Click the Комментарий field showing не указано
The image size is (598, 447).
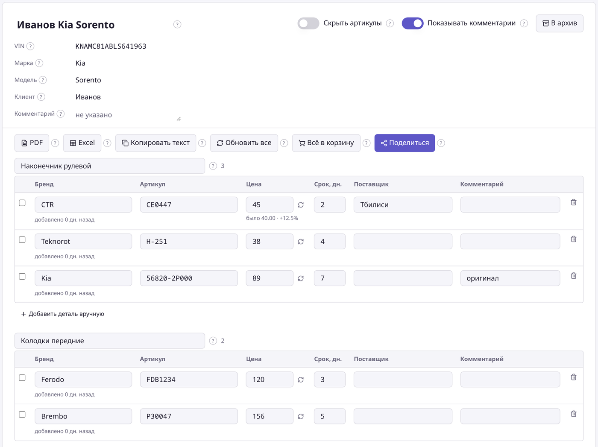128,115
